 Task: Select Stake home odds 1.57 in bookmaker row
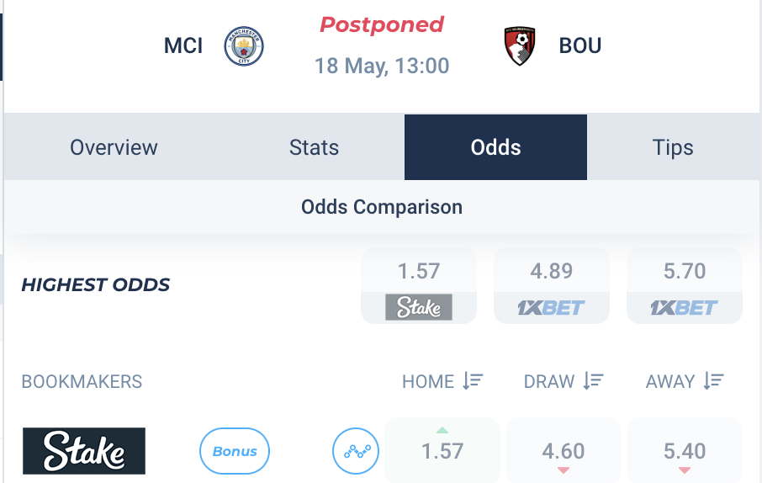(442, 451)
